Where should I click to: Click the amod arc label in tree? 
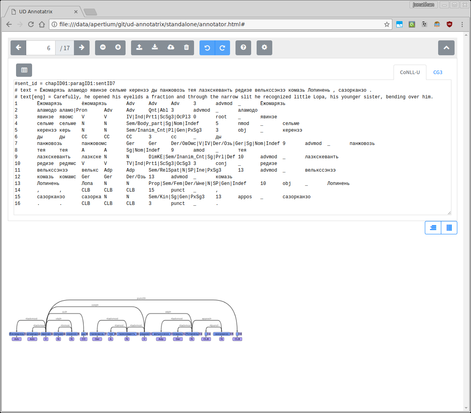119,325
